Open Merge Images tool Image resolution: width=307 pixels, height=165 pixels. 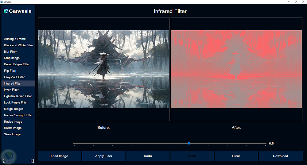click(14, 109)
